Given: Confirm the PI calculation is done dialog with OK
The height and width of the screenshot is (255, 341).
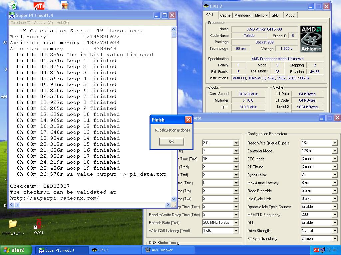Looking at the screenshot, I should 171,141.
